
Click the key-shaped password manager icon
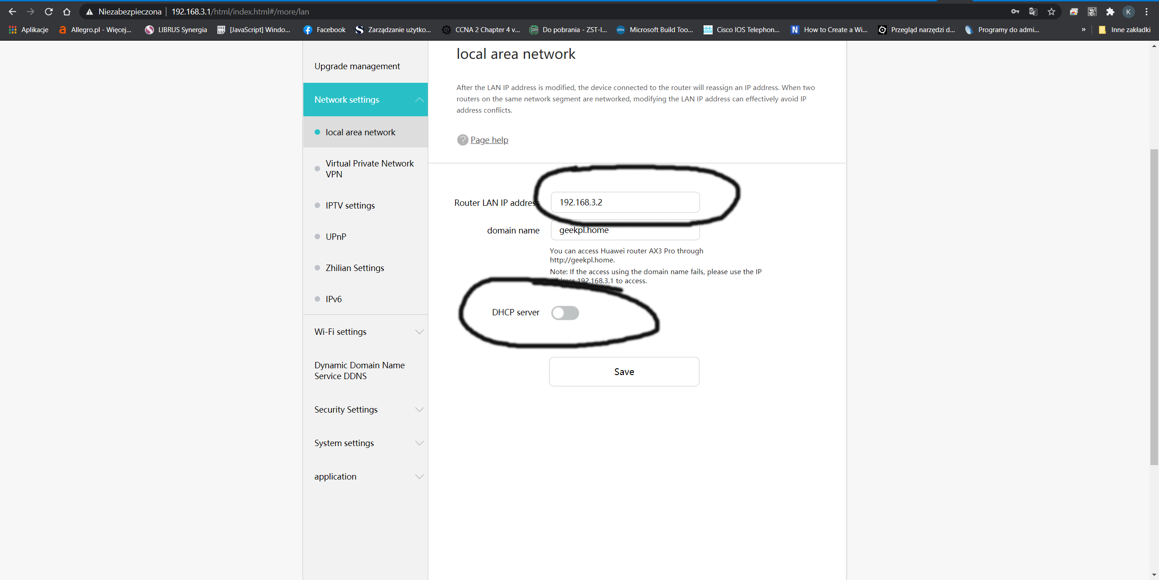click(1015, 11)
